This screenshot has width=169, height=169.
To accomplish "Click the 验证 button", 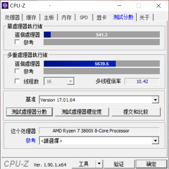I will click(119, 164).
